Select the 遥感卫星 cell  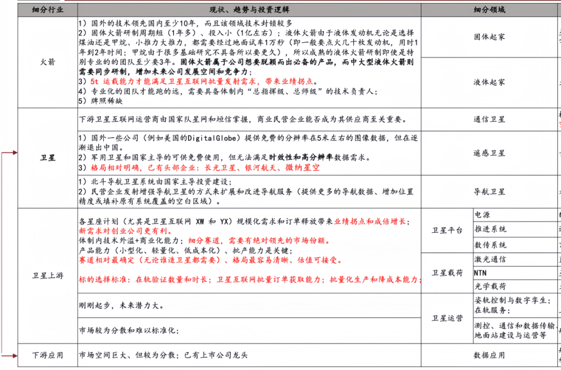(490, 153)
